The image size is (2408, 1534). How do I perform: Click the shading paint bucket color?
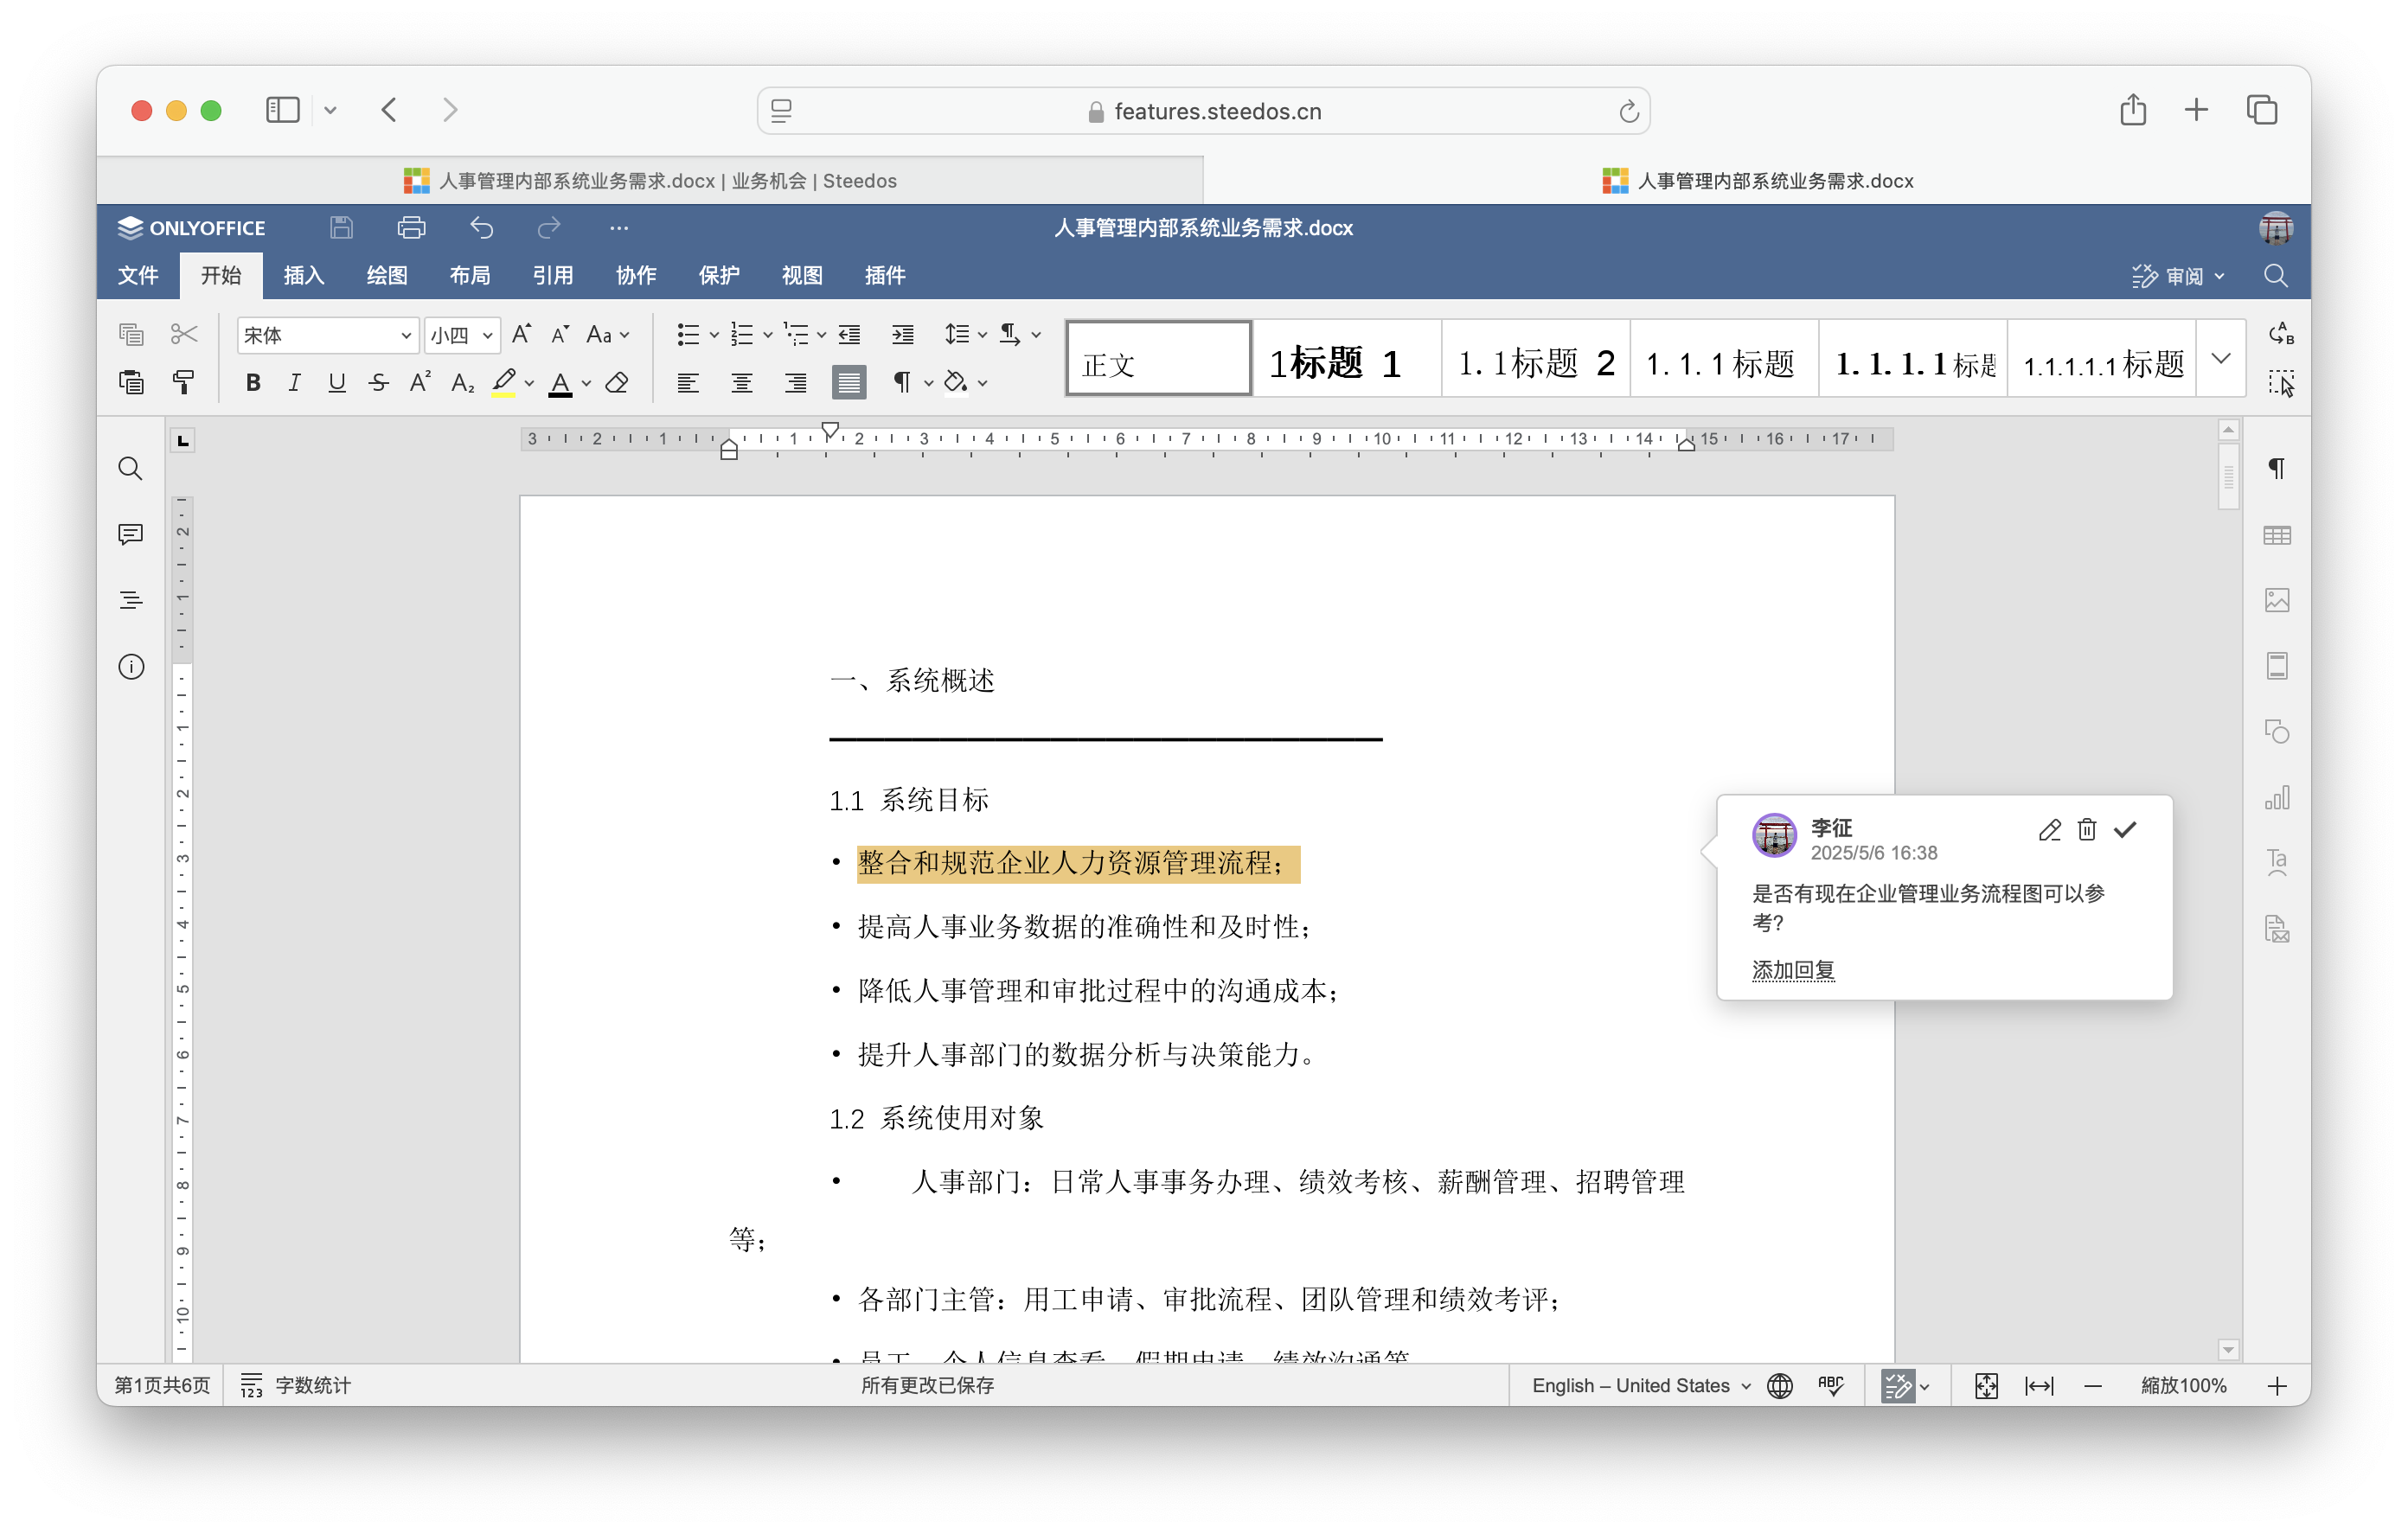click(956, 382)
